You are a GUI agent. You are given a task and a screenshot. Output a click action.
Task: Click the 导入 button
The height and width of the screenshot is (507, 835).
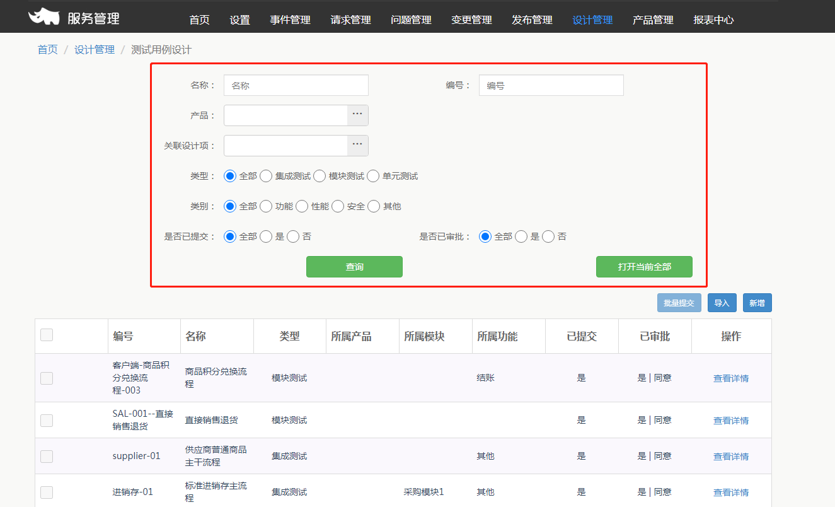[722, 303]
